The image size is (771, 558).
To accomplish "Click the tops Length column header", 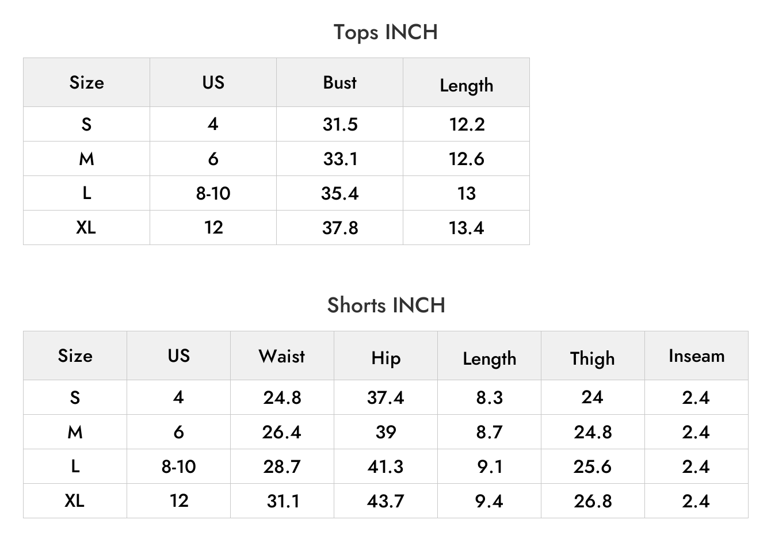I will click(466, 85).
